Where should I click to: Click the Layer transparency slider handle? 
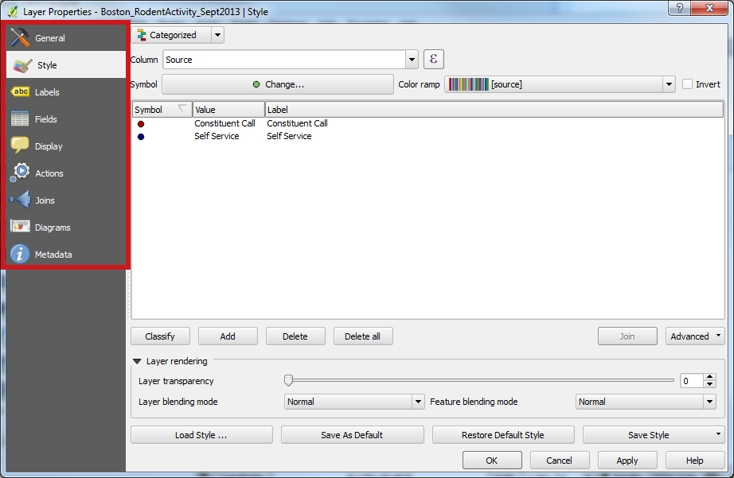coord(288,381)
